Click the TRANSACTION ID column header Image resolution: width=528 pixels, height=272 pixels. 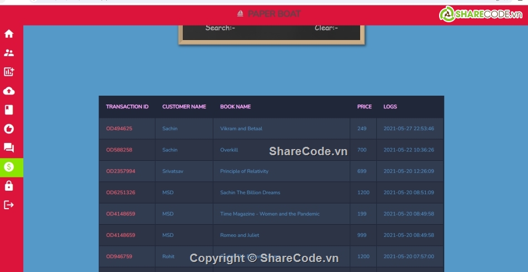pos(127,106)
